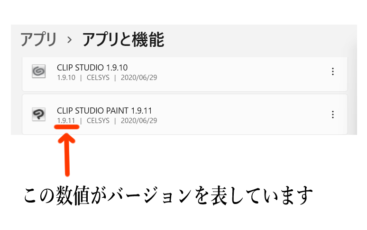
Task: Click empty area of the CLIP STUDIO PAINT card
Action: tap(234, 115)
